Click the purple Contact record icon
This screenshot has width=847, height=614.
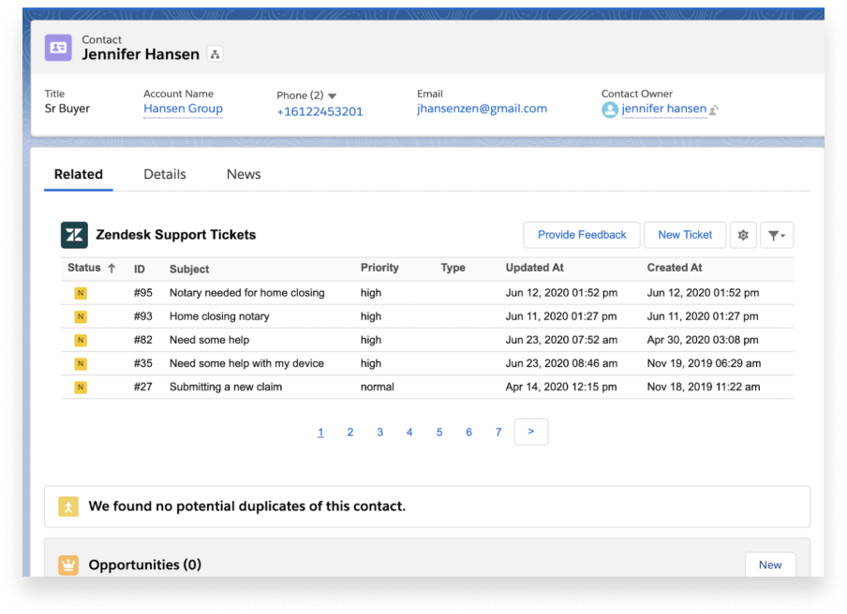pyautogui.click(x=58, y=48)
